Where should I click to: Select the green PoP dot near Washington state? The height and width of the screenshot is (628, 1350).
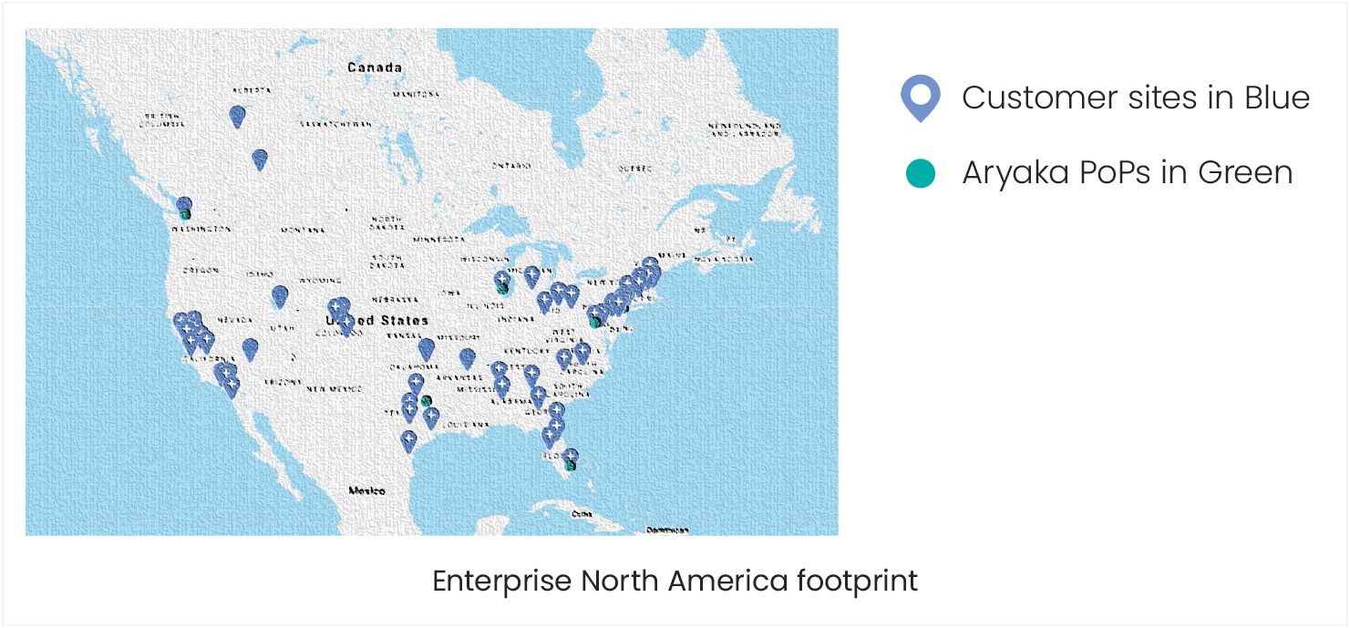click(x=185, y=214)
